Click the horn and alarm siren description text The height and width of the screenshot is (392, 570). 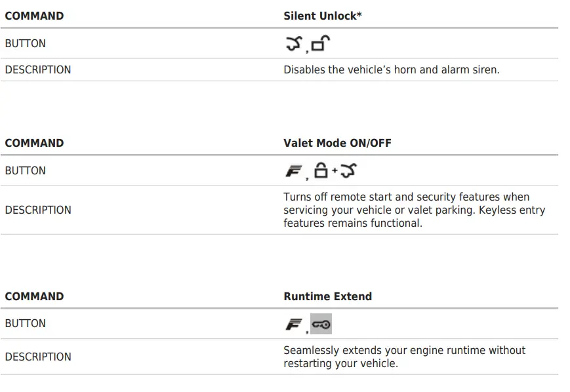pyautogui.click(x=391, y=69)
